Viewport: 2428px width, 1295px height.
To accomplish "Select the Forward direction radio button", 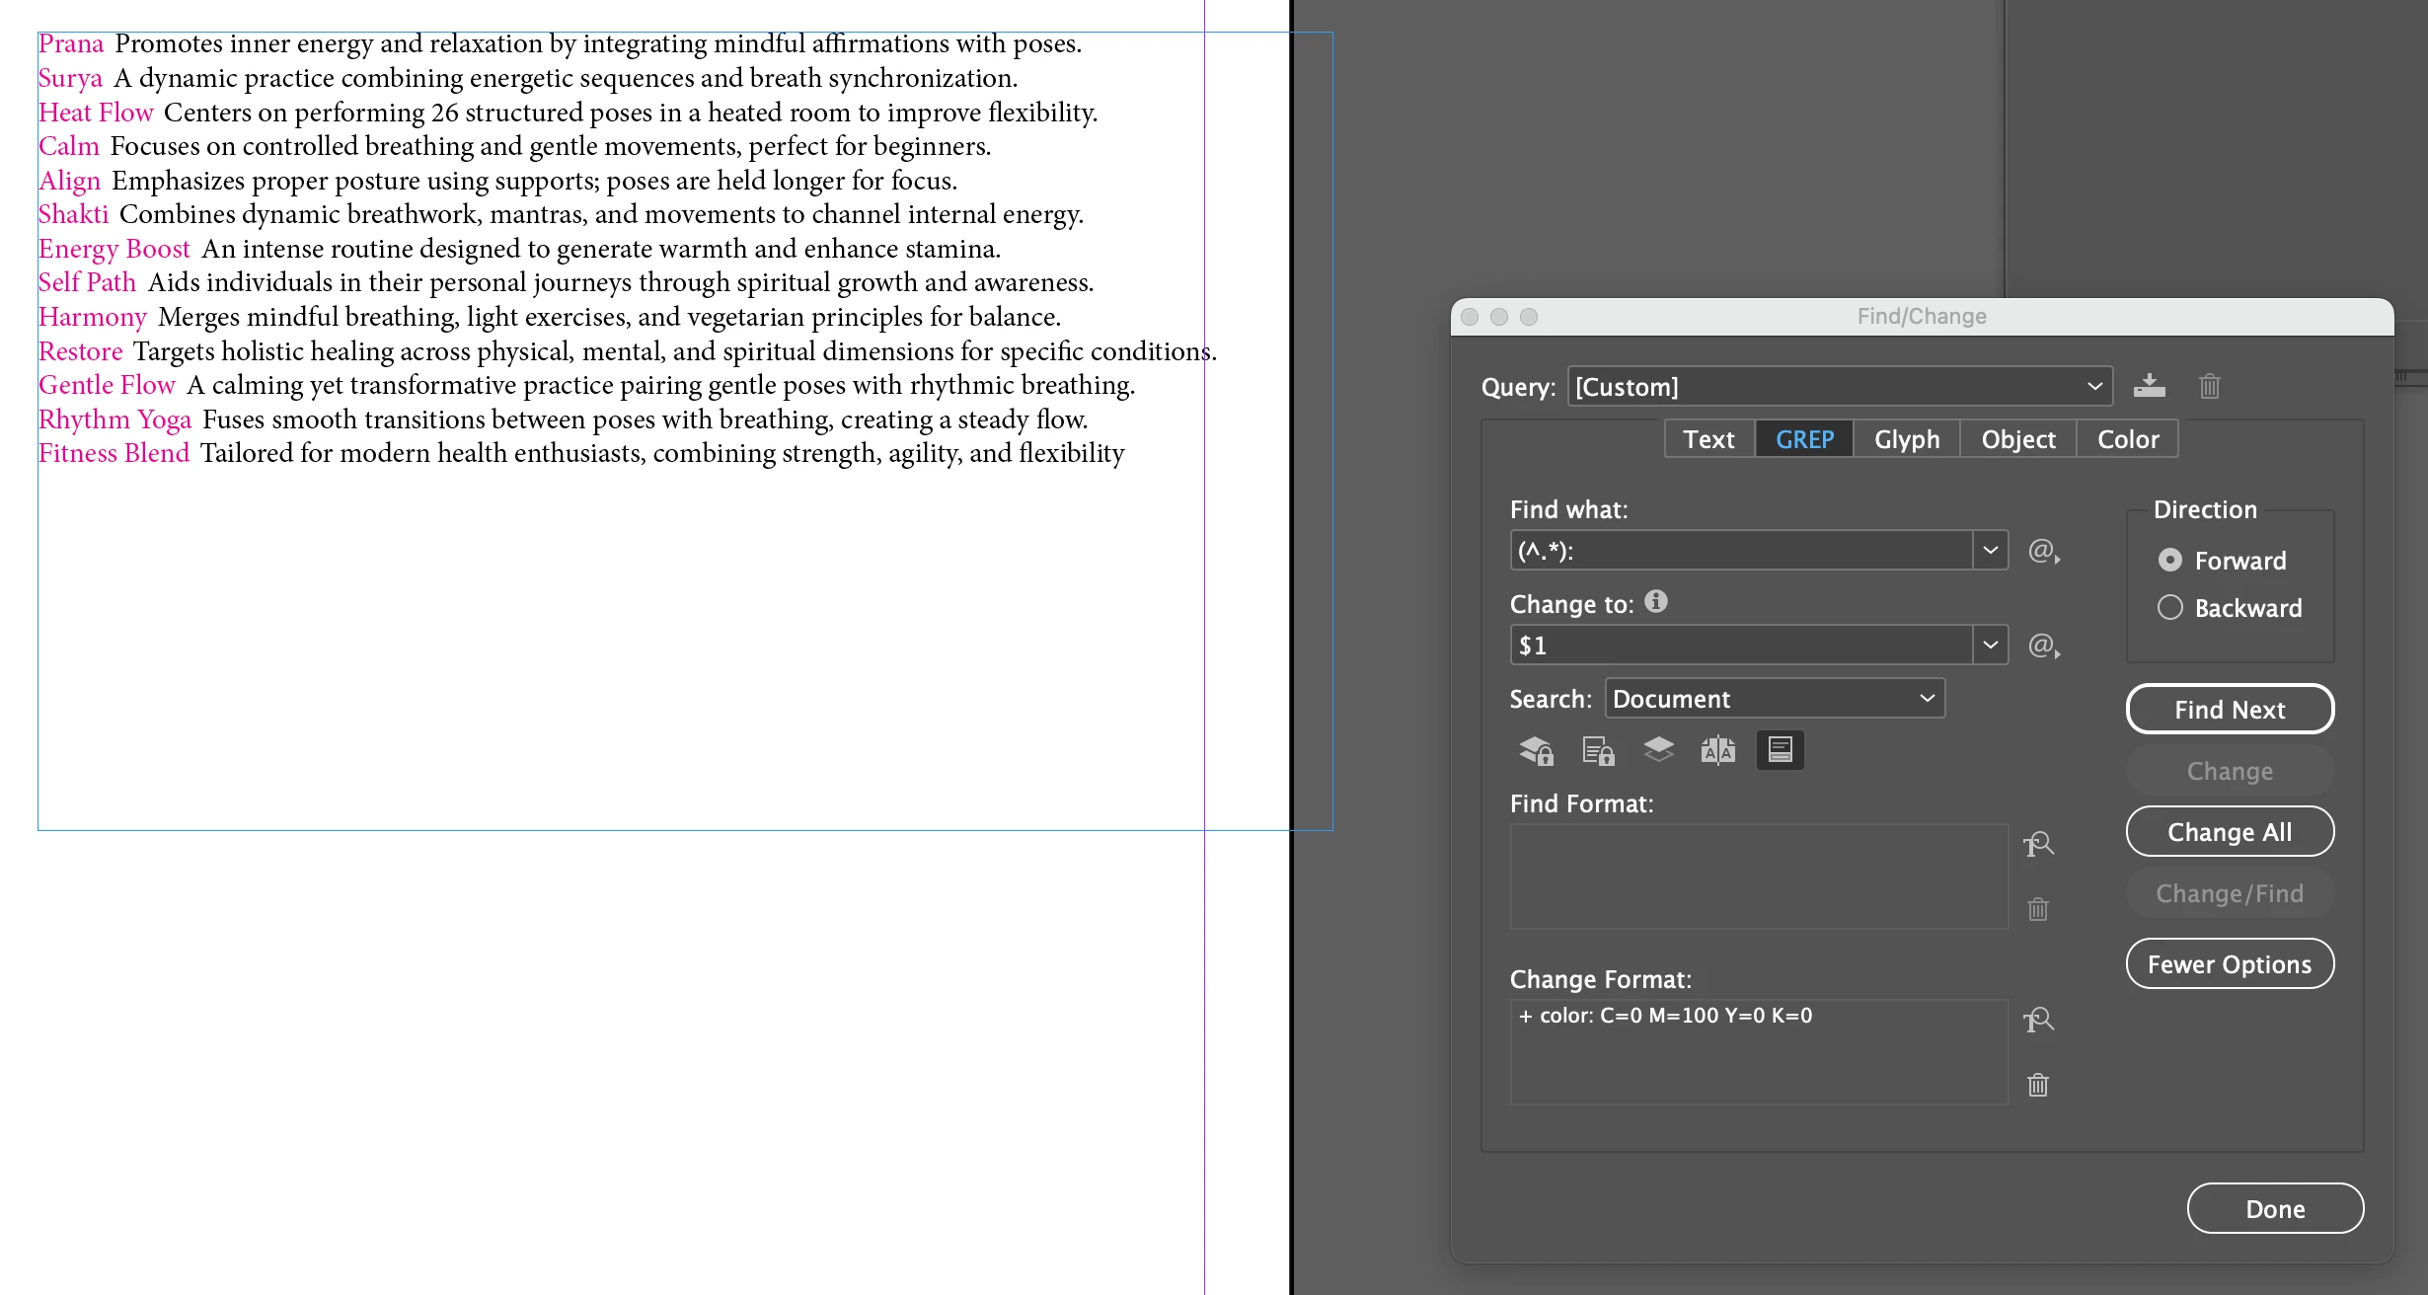I will click(x=2169, y=560).
